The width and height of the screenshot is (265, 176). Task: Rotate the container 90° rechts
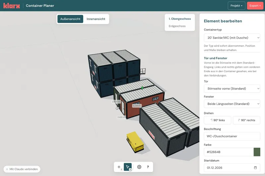click(246, 120)
